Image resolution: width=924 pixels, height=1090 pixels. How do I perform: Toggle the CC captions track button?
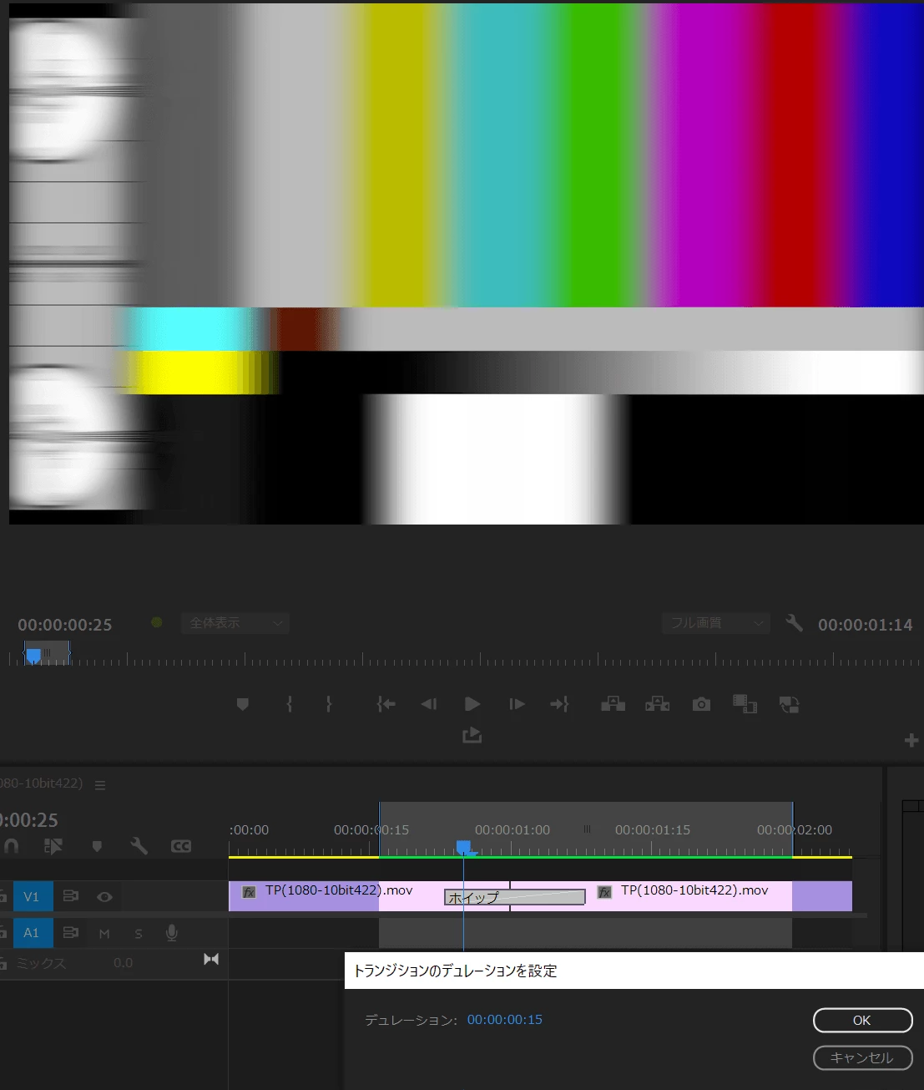pos(181,846)
